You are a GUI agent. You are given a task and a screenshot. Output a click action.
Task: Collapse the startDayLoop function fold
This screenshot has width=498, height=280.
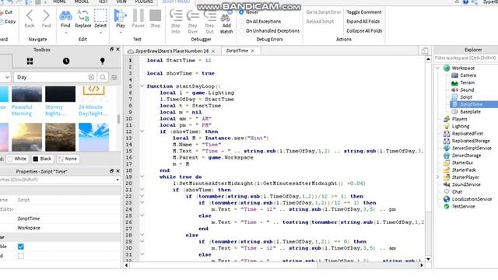click(x=142, y=86)
